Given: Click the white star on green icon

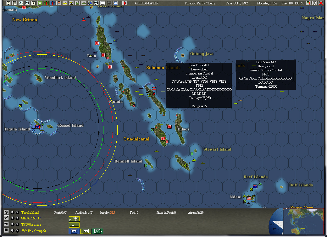Looking at the screenshot, I should pos(40,3).
